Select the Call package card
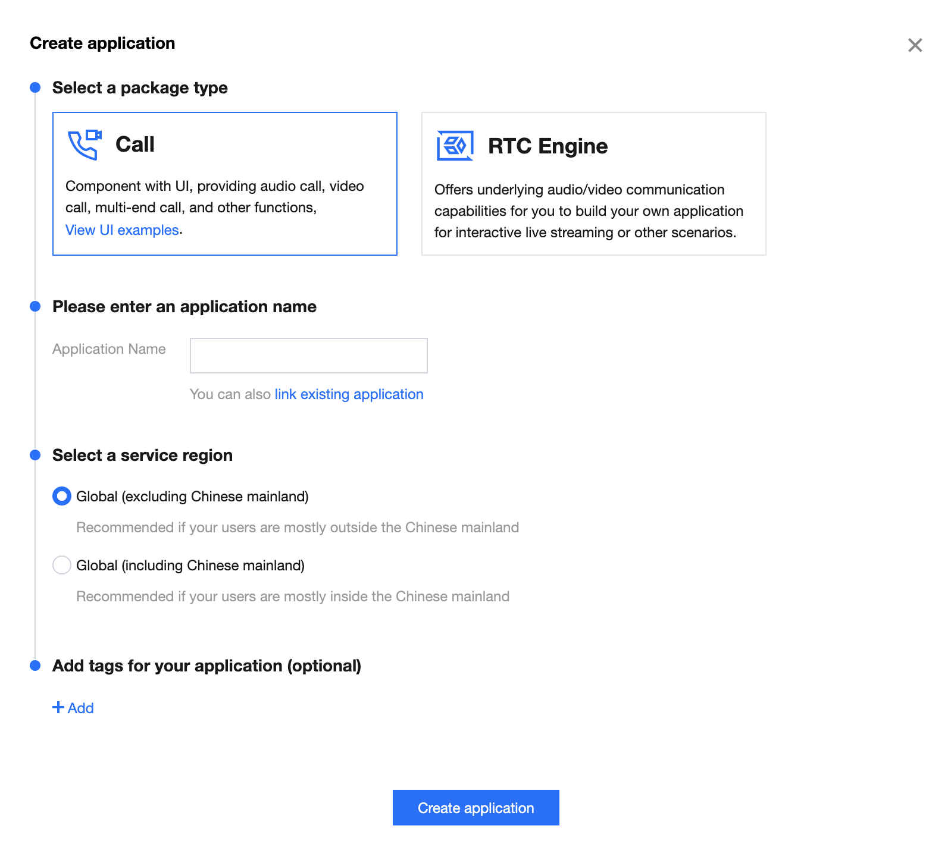 (x=225, y=184)
